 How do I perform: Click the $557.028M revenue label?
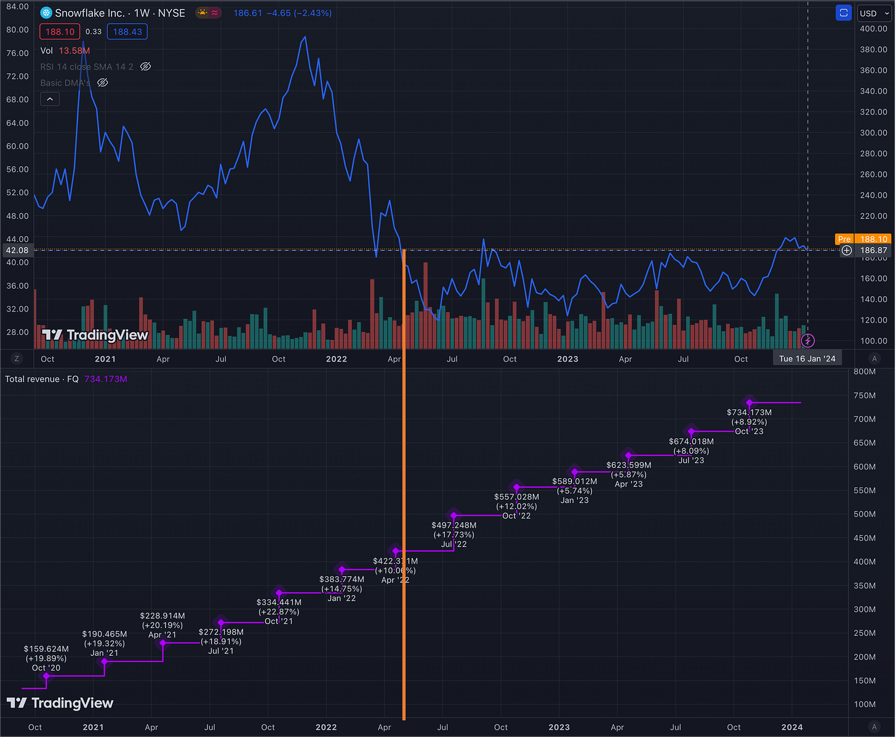[516, 497]
